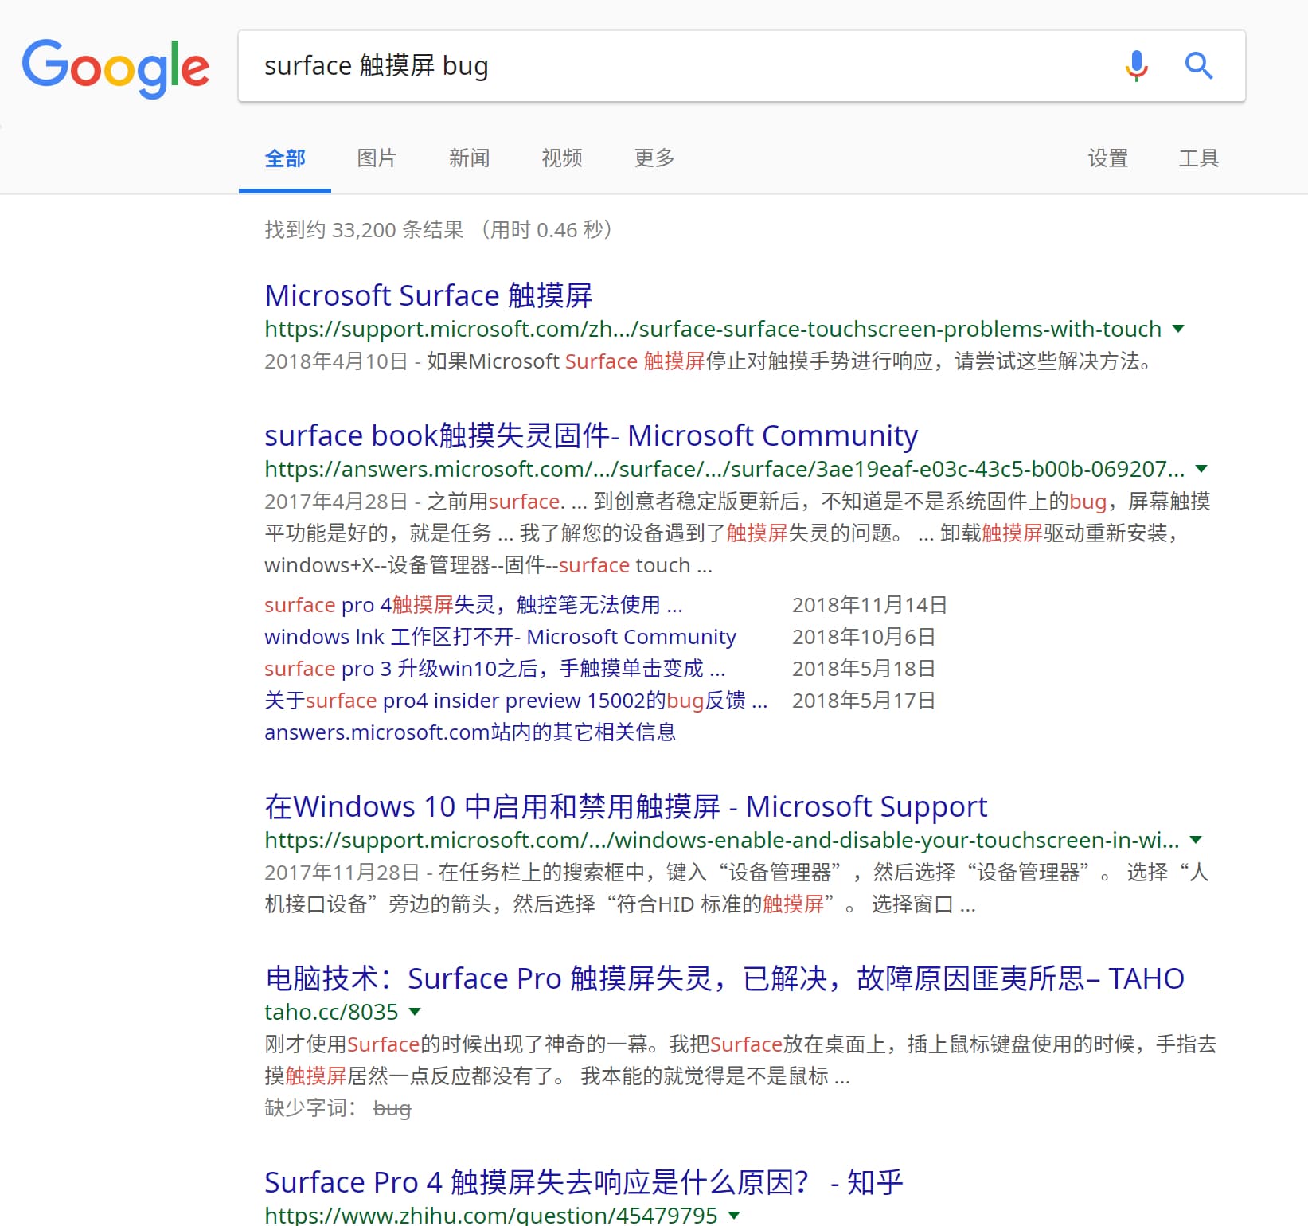Click the struck-through bug missing-word link
The width and height of the screenshot is (1308, 1226).
pyautogui.click(x=392, y=1108)
